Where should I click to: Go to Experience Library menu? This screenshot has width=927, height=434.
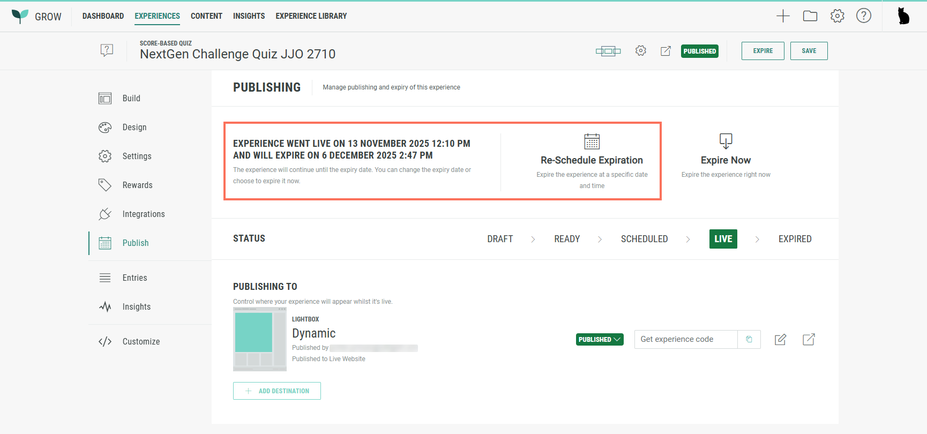tap(311, 16)
